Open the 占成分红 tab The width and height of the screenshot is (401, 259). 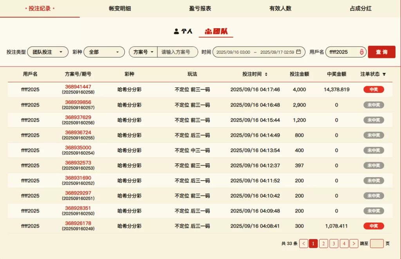[x=360, y=8]
